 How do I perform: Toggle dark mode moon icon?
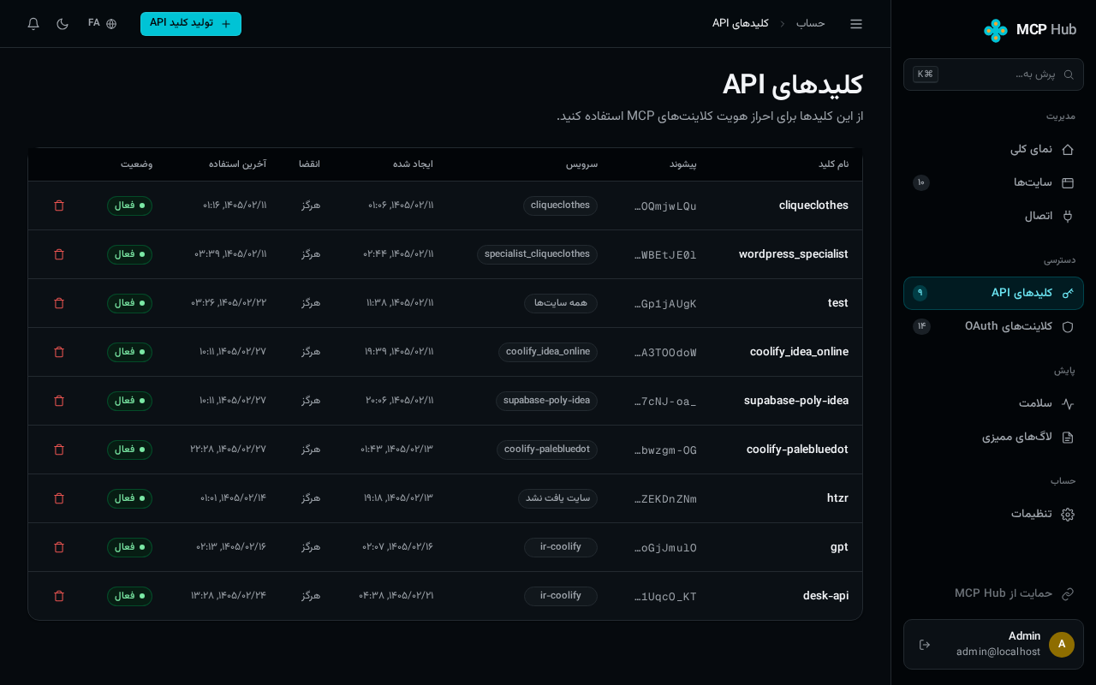[x=63, y=24]
